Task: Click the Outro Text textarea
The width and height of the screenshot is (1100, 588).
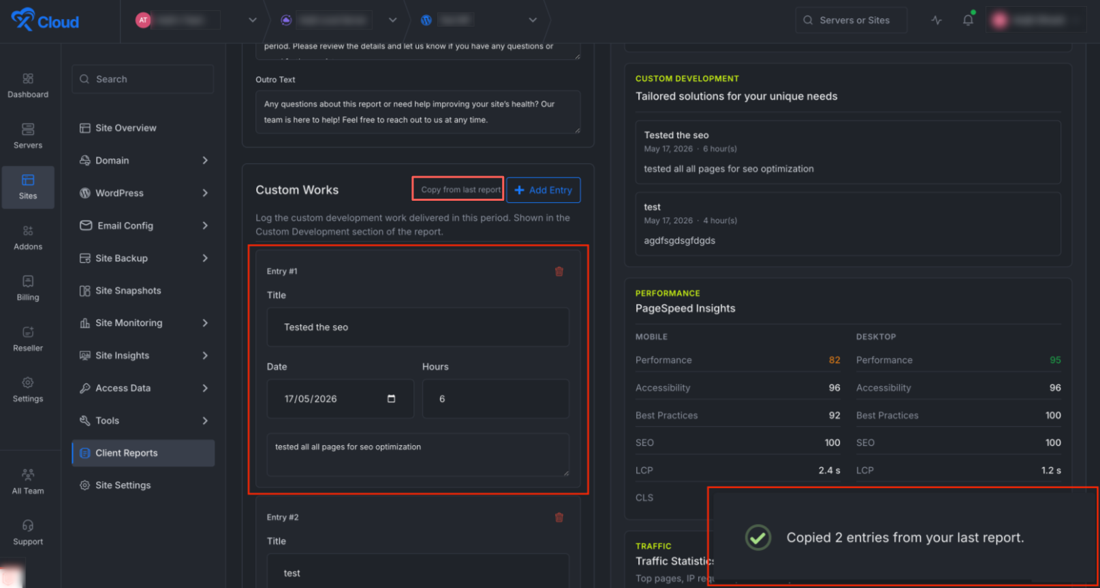Action: (418, 112)
